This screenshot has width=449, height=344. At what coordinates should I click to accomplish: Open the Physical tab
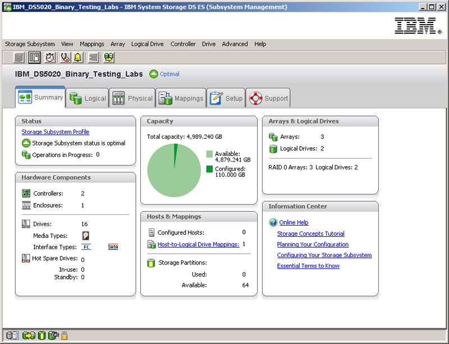pyautogui.click(x=132, y=98)
